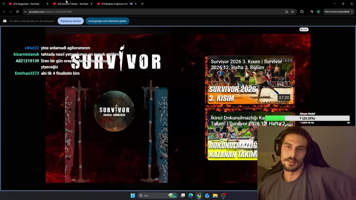Click the Google Chrome taskbar icon
This screenshot has width=356, height=200.
[x=199, y=196]
